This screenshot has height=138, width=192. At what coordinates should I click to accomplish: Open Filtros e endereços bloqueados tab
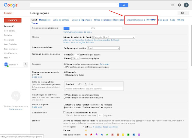109,20
